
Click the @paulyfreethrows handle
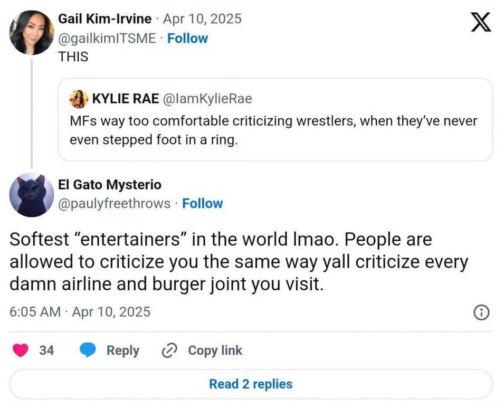tap(114, 203)
